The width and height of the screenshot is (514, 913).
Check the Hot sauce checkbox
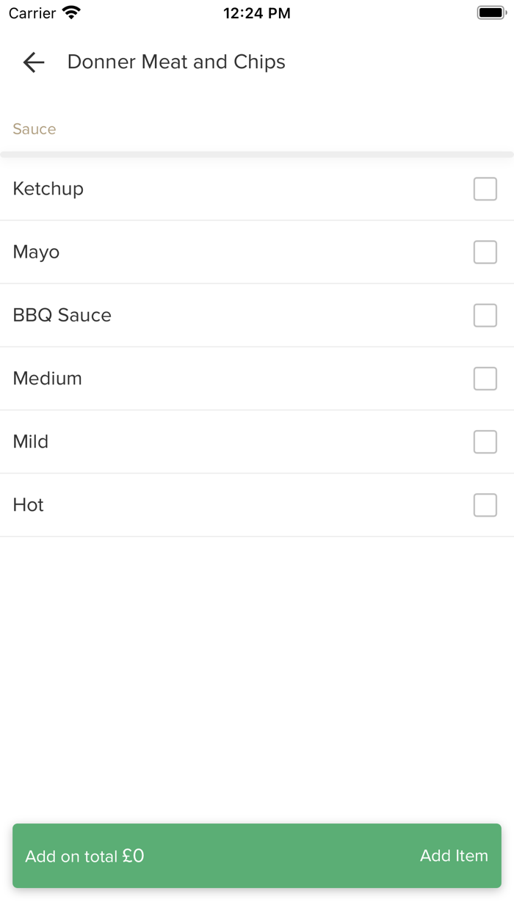pos(485,504)
